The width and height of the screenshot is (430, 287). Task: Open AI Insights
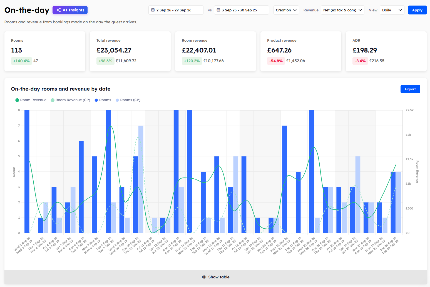[70, 10]
